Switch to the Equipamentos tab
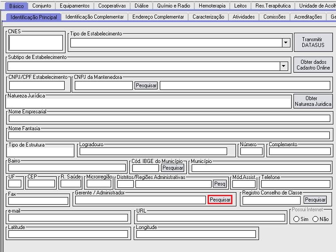Screen dimensions: 336x252 point(74,6)
